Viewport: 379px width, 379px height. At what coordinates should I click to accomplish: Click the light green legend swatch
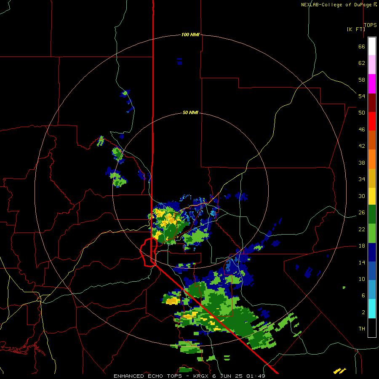372,233
